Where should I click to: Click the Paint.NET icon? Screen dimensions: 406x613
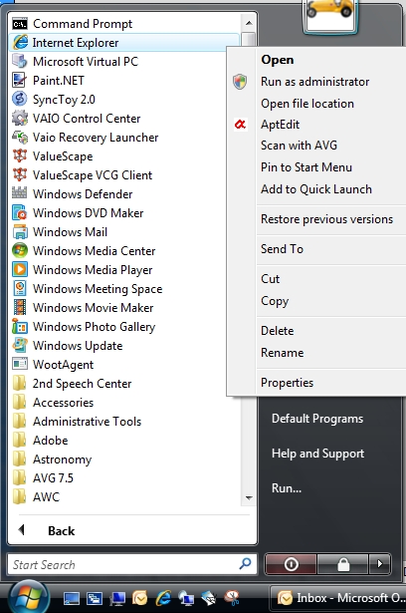pos(20,80)
